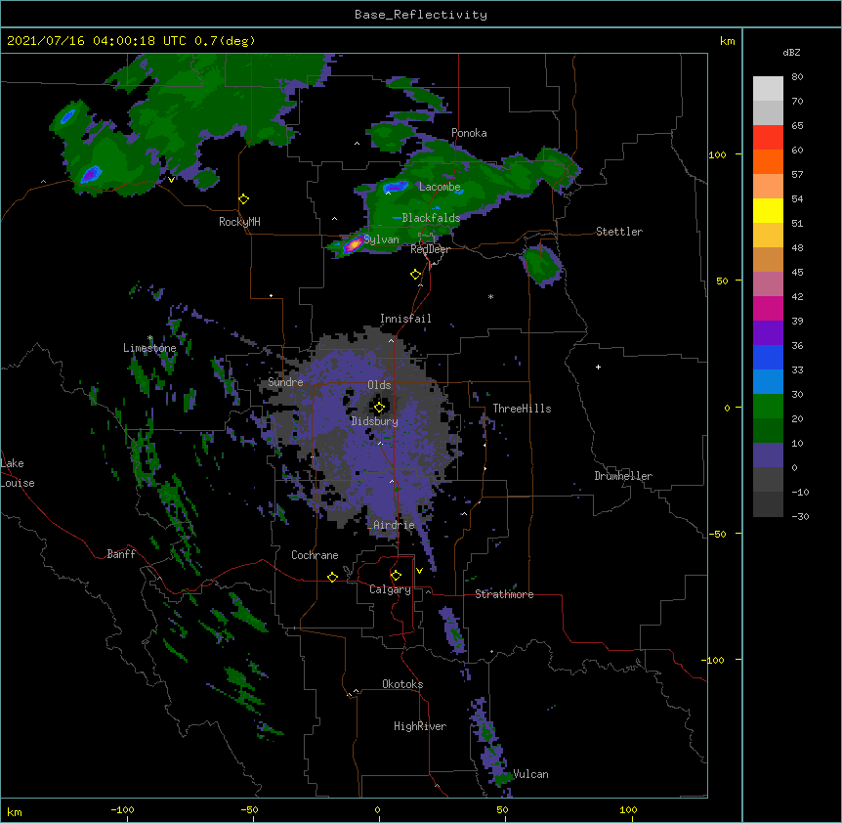Click the Limestone label

tap(149, 348)
